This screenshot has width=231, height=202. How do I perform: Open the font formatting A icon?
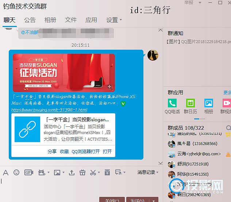pyautogui.click(x=5, y=172)
